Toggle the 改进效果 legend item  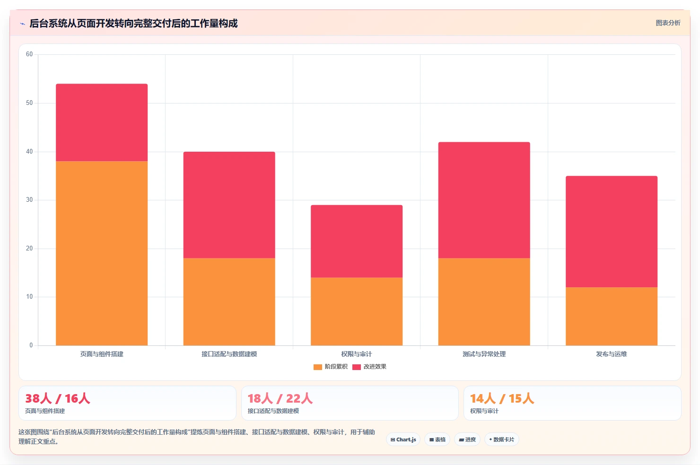(x=369, y=367)
